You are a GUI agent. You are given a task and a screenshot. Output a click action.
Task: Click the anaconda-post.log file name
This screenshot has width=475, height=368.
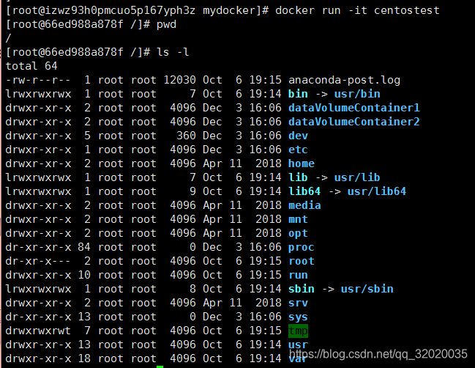coord(344,81)
